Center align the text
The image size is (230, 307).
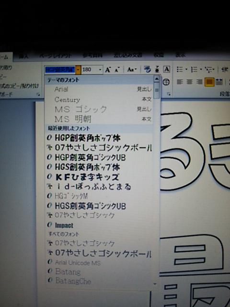(x=189, y=82)
